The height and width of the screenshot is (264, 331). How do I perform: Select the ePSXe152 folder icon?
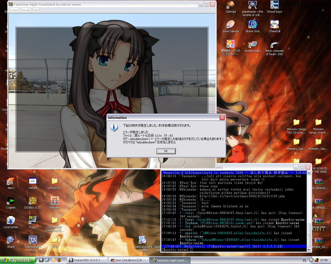[x=55, y=183]
